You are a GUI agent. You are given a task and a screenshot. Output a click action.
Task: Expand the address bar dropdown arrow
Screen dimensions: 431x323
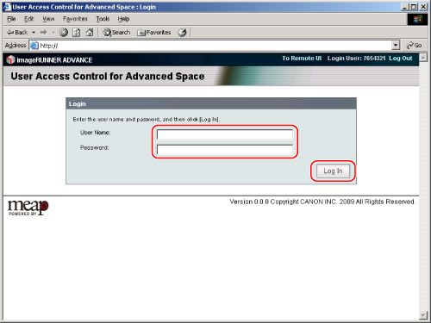point(396,46)
